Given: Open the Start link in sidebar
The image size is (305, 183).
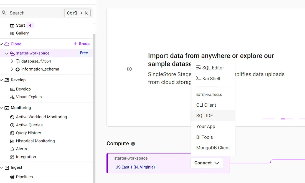Looking at the screenshot, I should [21, 25].
